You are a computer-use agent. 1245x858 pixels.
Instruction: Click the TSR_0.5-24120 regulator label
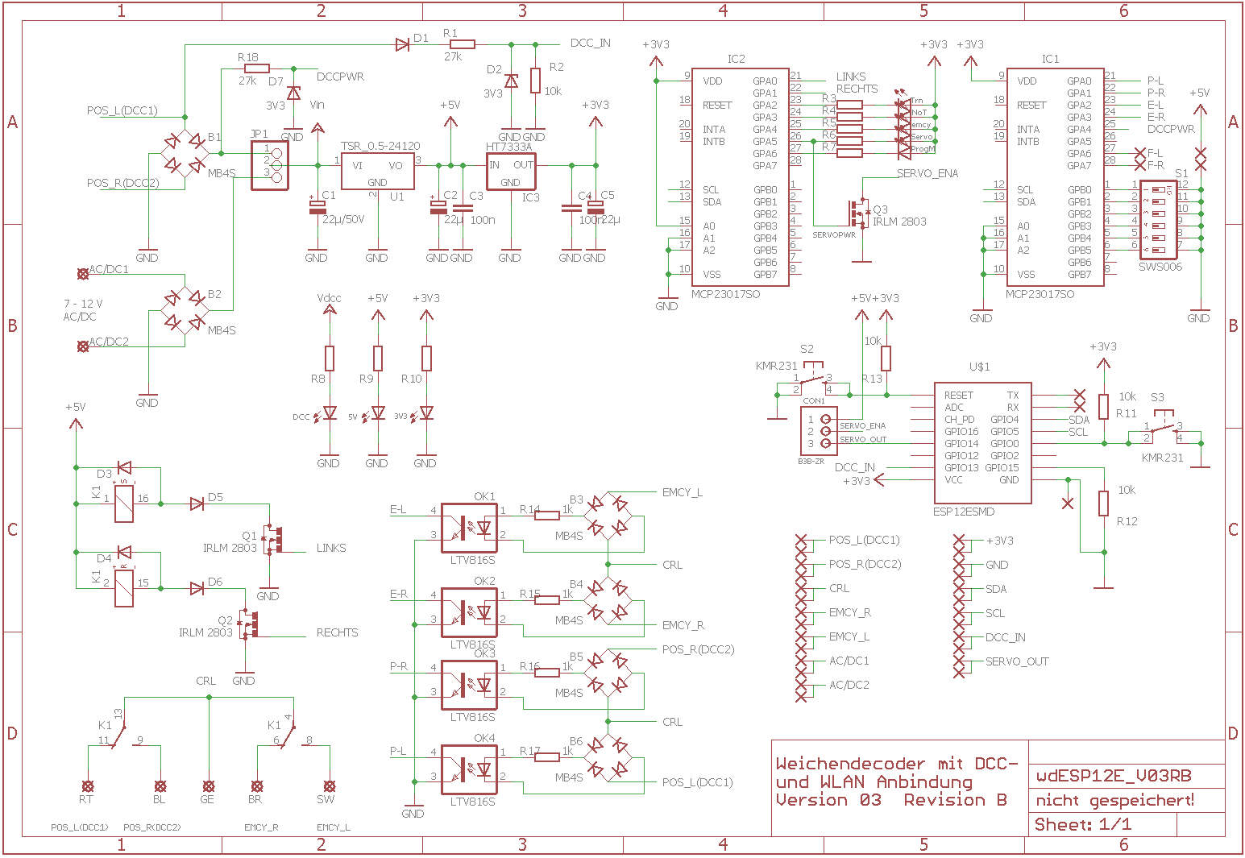pos(380,146)
